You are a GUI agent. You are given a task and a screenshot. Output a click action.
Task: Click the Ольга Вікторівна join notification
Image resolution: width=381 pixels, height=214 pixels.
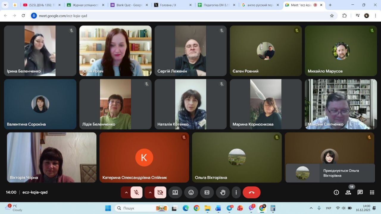pos(330,173)
